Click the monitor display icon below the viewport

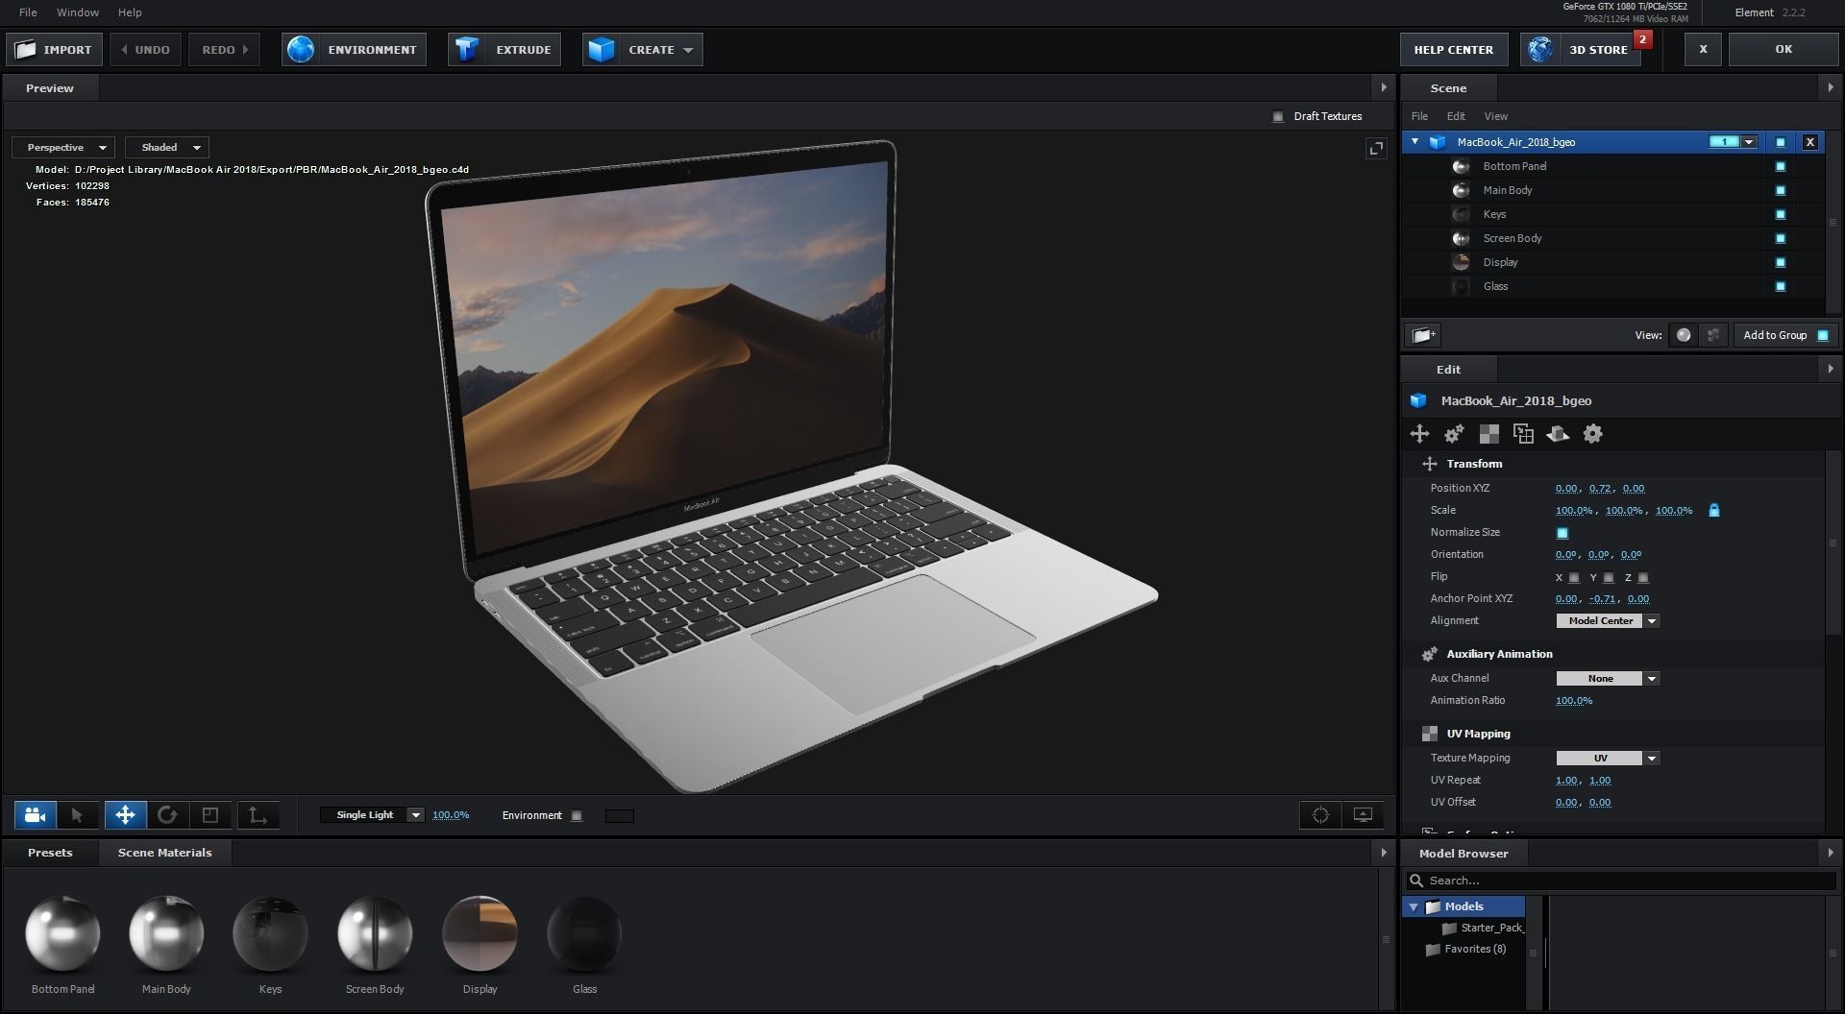click(1363, 815)
